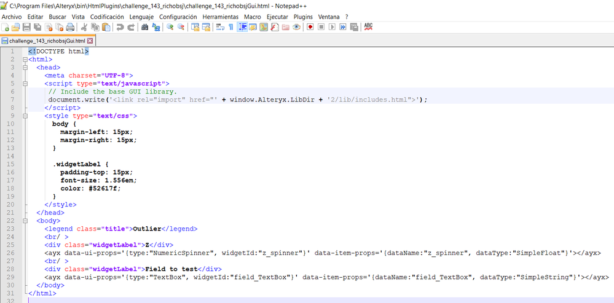Click the Close document toolbar icon
Screen dimensions: 614x303
coord(49,27)
